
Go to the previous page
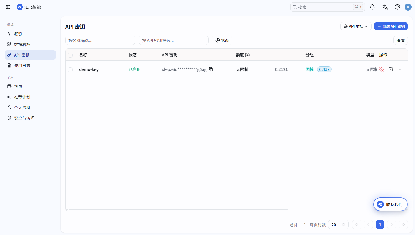(368, 224)
